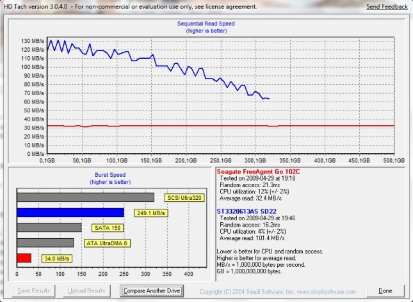Click the Done button
The image size is (413, 302).
(x=385, y=291)
